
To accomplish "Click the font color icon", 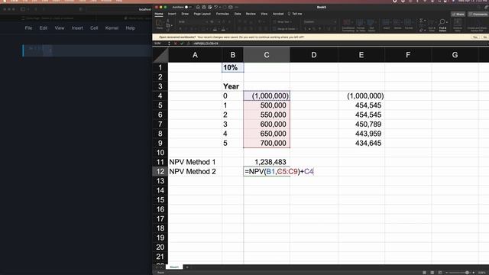I will pos(223,29).
